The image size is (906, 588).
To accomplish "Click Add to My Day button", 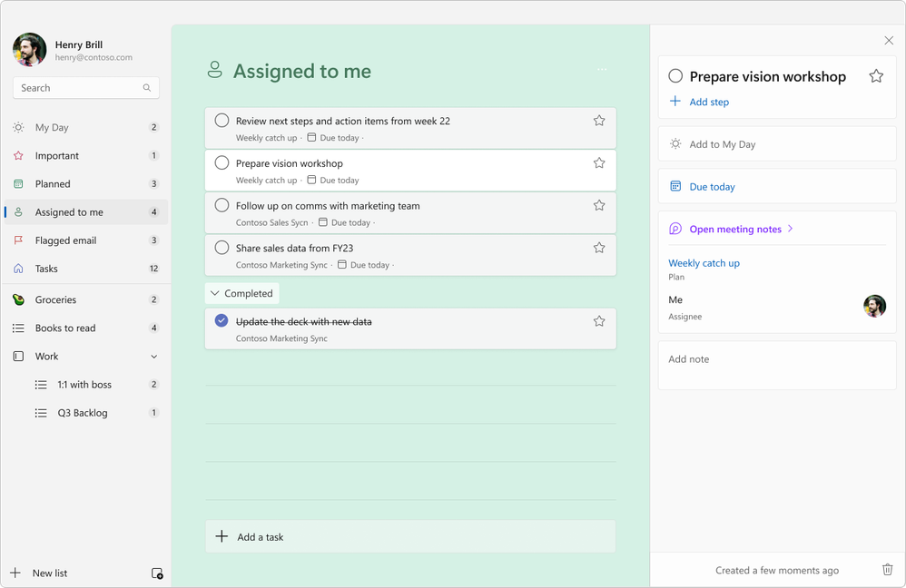I will pyautogui.click(x=722, y=144).
